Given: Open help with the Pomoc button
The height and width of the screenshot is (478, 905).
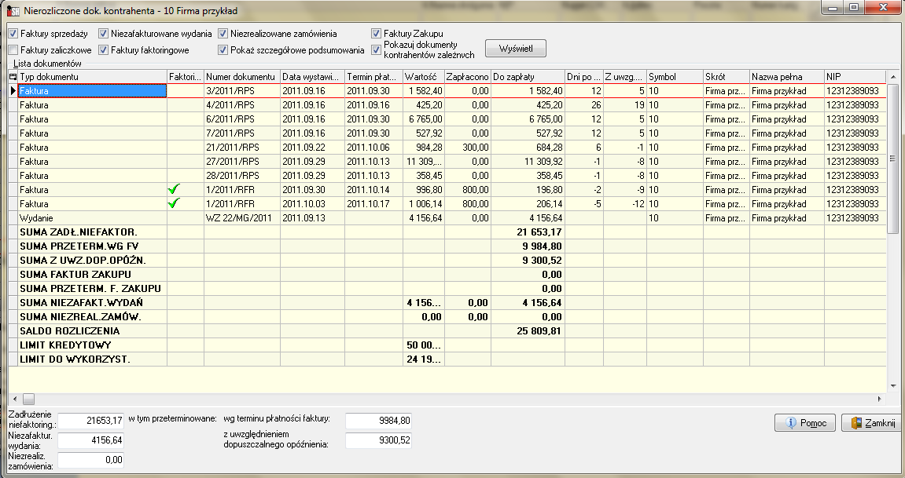Looking at the screenshot, I should [x=805, y=423].
